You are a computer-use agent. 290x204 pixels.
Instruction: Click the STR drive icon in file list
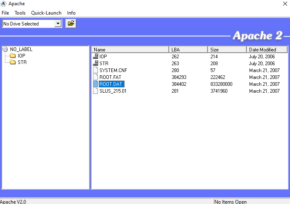pyautogui.click(x=95, y=64)
